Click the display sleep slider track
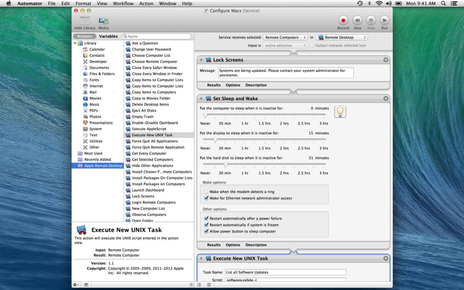This screenshot has height=290, width=464. [x=265, y=140]
